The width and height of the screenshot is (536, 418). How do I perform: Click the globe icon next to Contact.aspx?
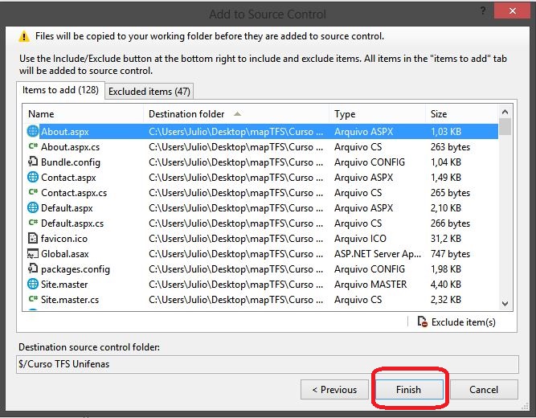coord(33,177)
